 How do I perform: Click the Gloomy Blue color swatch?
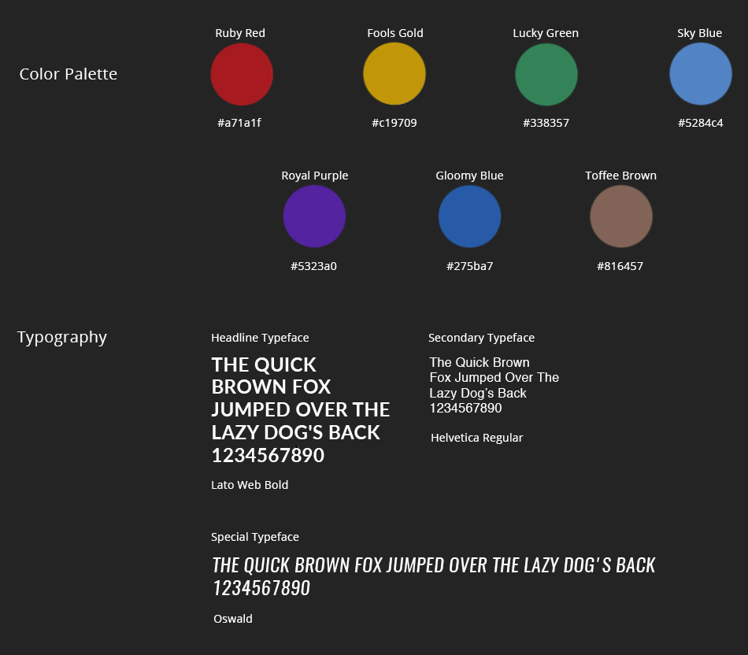coord(469,216)
